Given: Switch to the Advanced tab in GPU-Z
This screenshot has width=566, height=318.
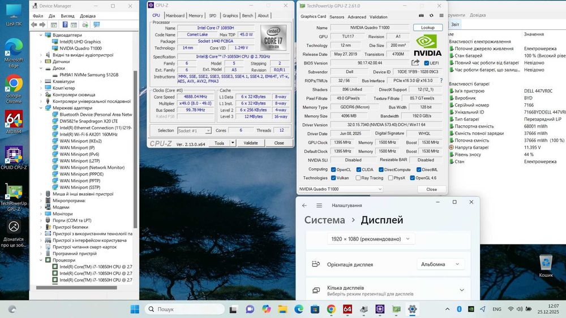Looking at the screenshot, I should [x=357, y=17].
